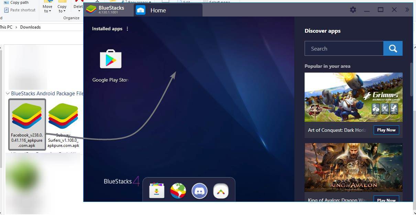This screenshot has height=215, width=416.
Task: Launch the Discord dock icon
Action: tap(199, 191)
